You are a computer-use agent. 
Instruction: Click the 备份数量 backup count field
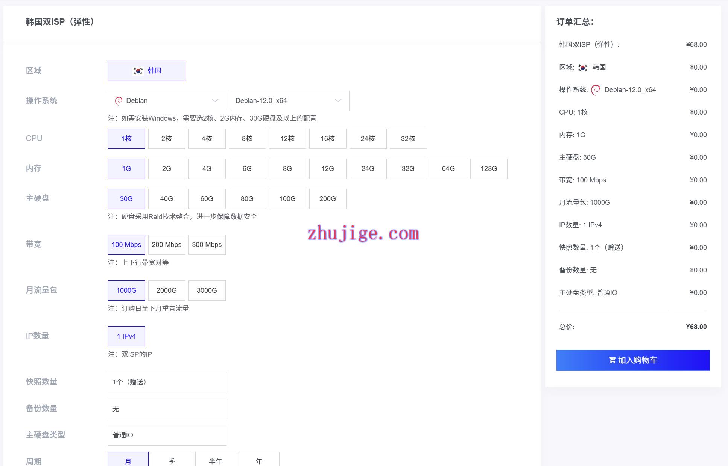click(x=167, y=409)
